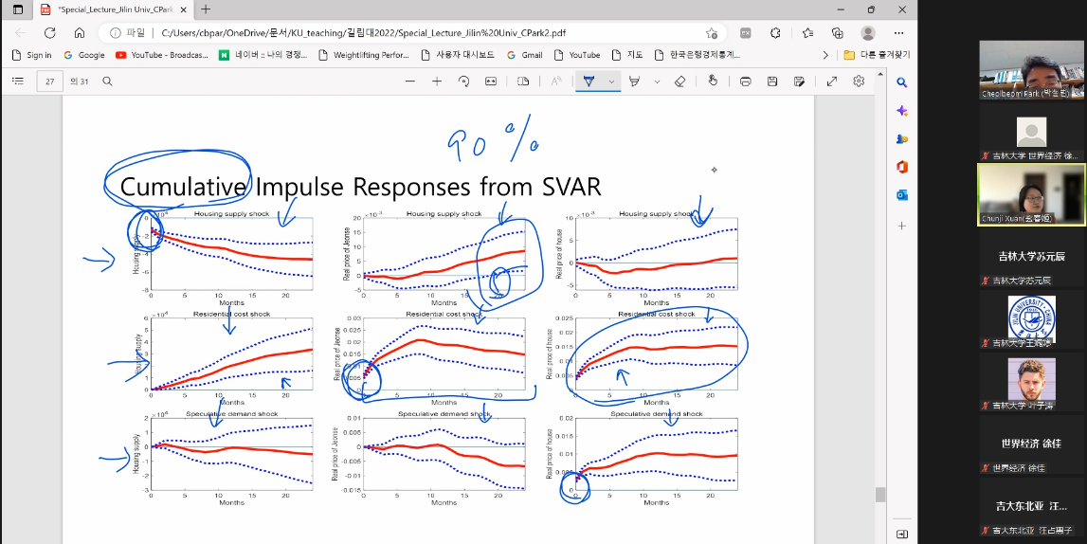Viewport: 1087px width, 544px height.
Task: Zoom out with the minus button
Action: [409, 82]
